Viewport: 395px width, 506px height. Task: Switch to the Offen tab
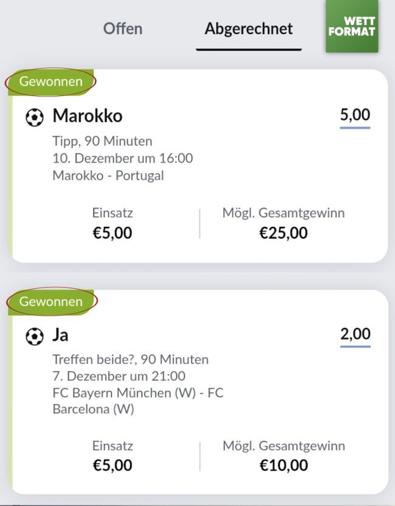coord(123,29)
